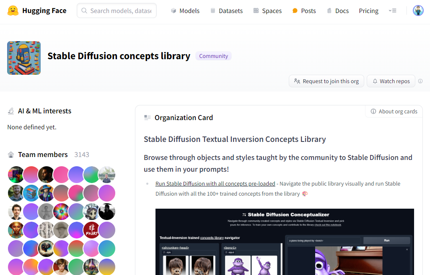Viewport: 430px width, 275px height.
Task: Open the man in hat avatar
Action: tap(61, 230)
